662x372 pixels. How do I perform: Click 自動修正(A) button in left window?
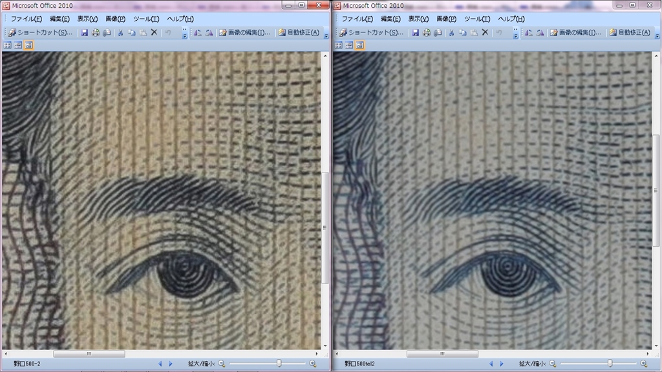(x=299, y=32)
